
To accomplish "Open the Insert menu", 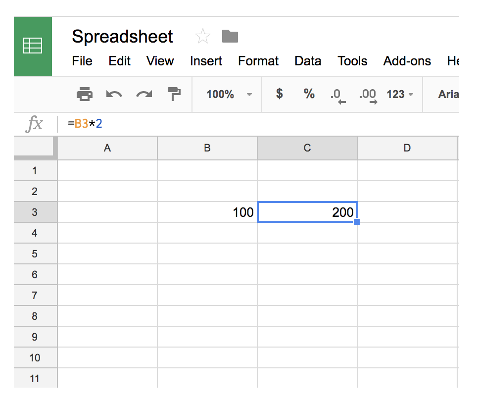I will tap(206, 61).
